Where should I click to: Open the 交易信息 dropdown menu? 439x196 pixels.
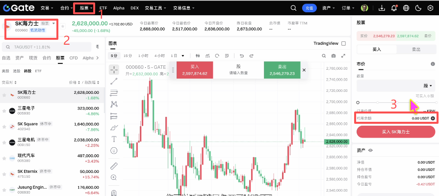pyautogui.click(x=183, y=8)
